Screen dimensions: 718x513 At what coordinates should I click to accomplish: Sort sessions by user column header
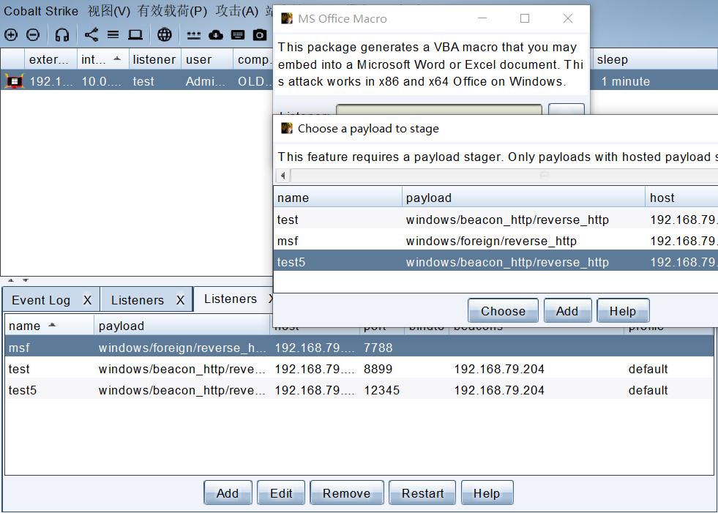click(207, 59)
